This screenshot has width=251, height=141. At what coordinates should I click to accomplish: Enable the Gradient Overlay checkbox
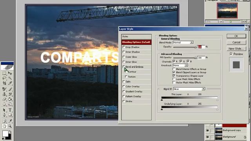(x=124, y=91)
